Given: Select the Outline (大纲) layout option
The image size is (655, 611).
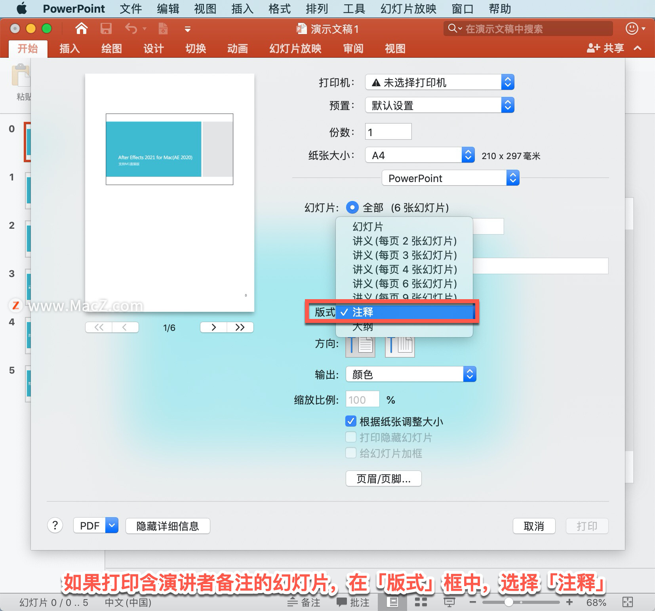Looking at the screenshot, I should [x=404, y=327].
